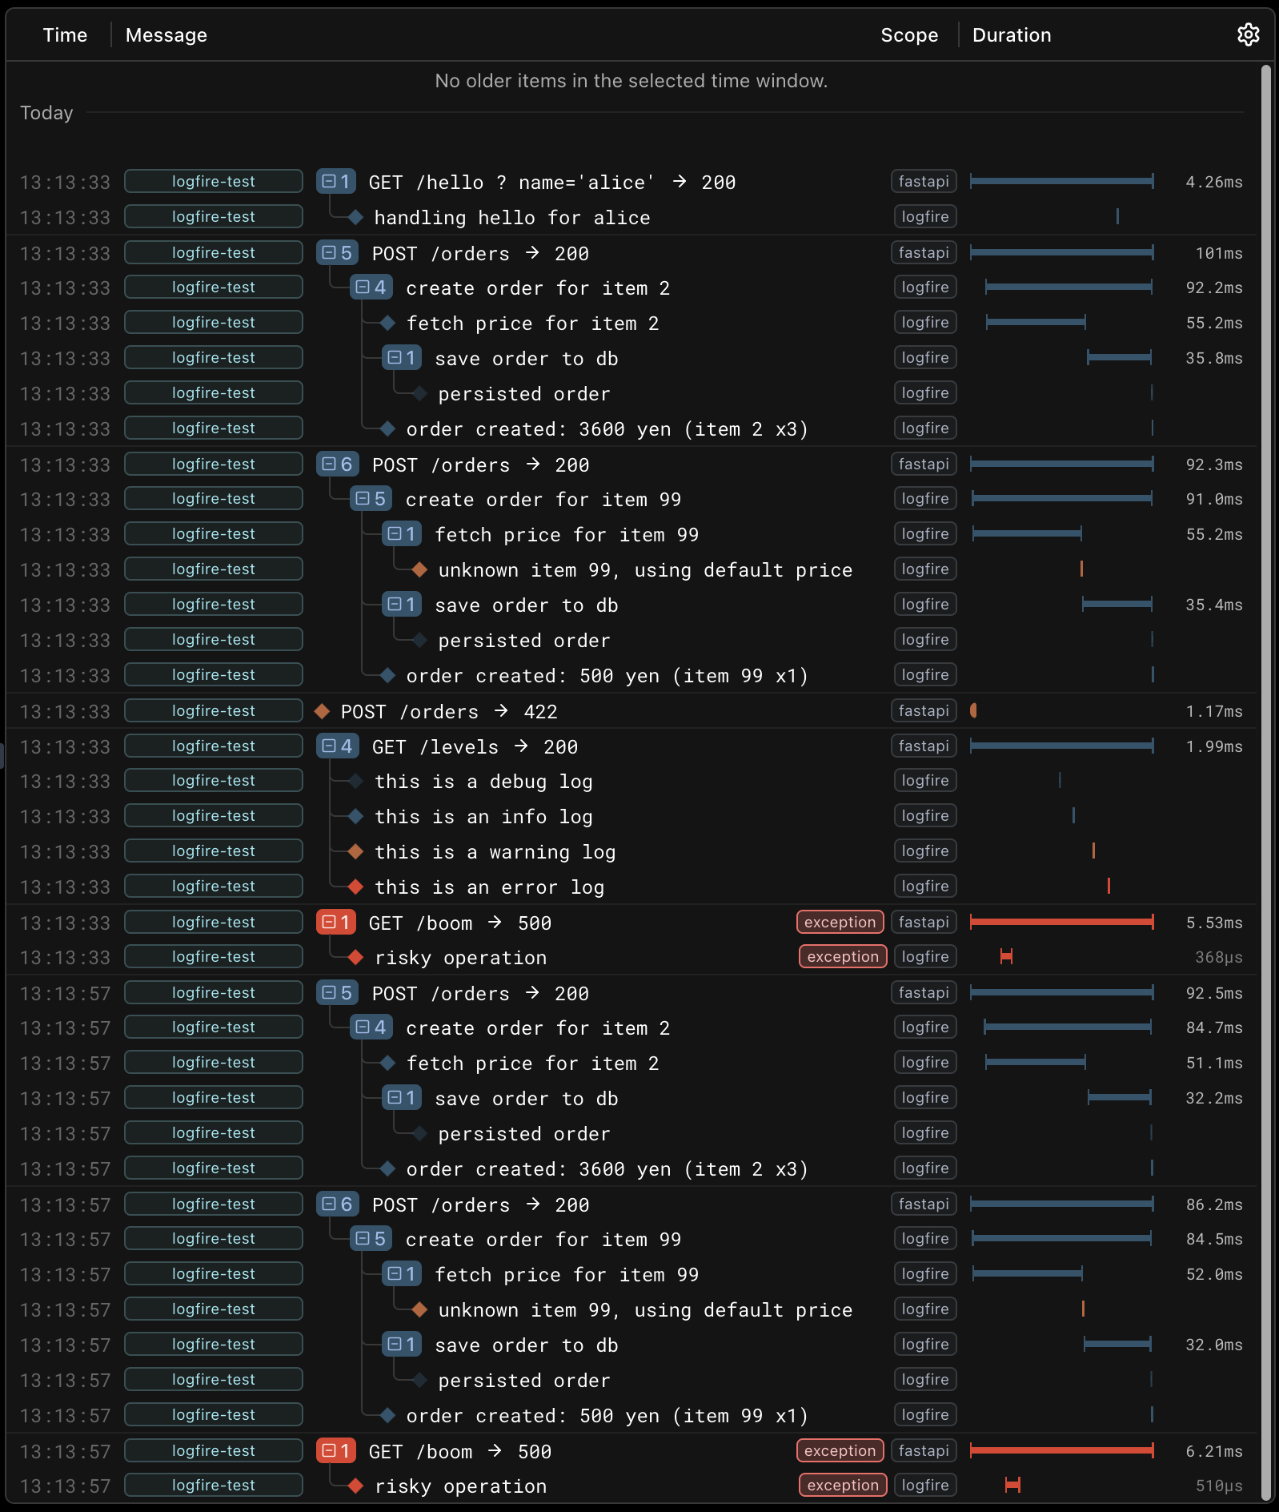Click red diamond next to error log
The width and height of the screenshot is (1279, 1512).
point(356,887)
